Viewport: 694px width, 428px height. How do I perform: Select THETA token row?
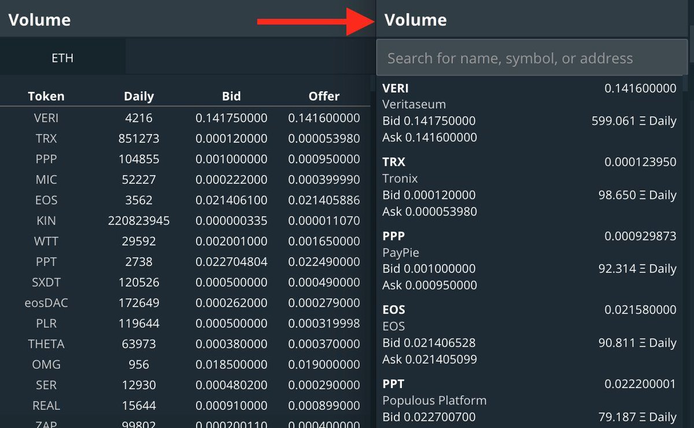click(x=185, y=344)
